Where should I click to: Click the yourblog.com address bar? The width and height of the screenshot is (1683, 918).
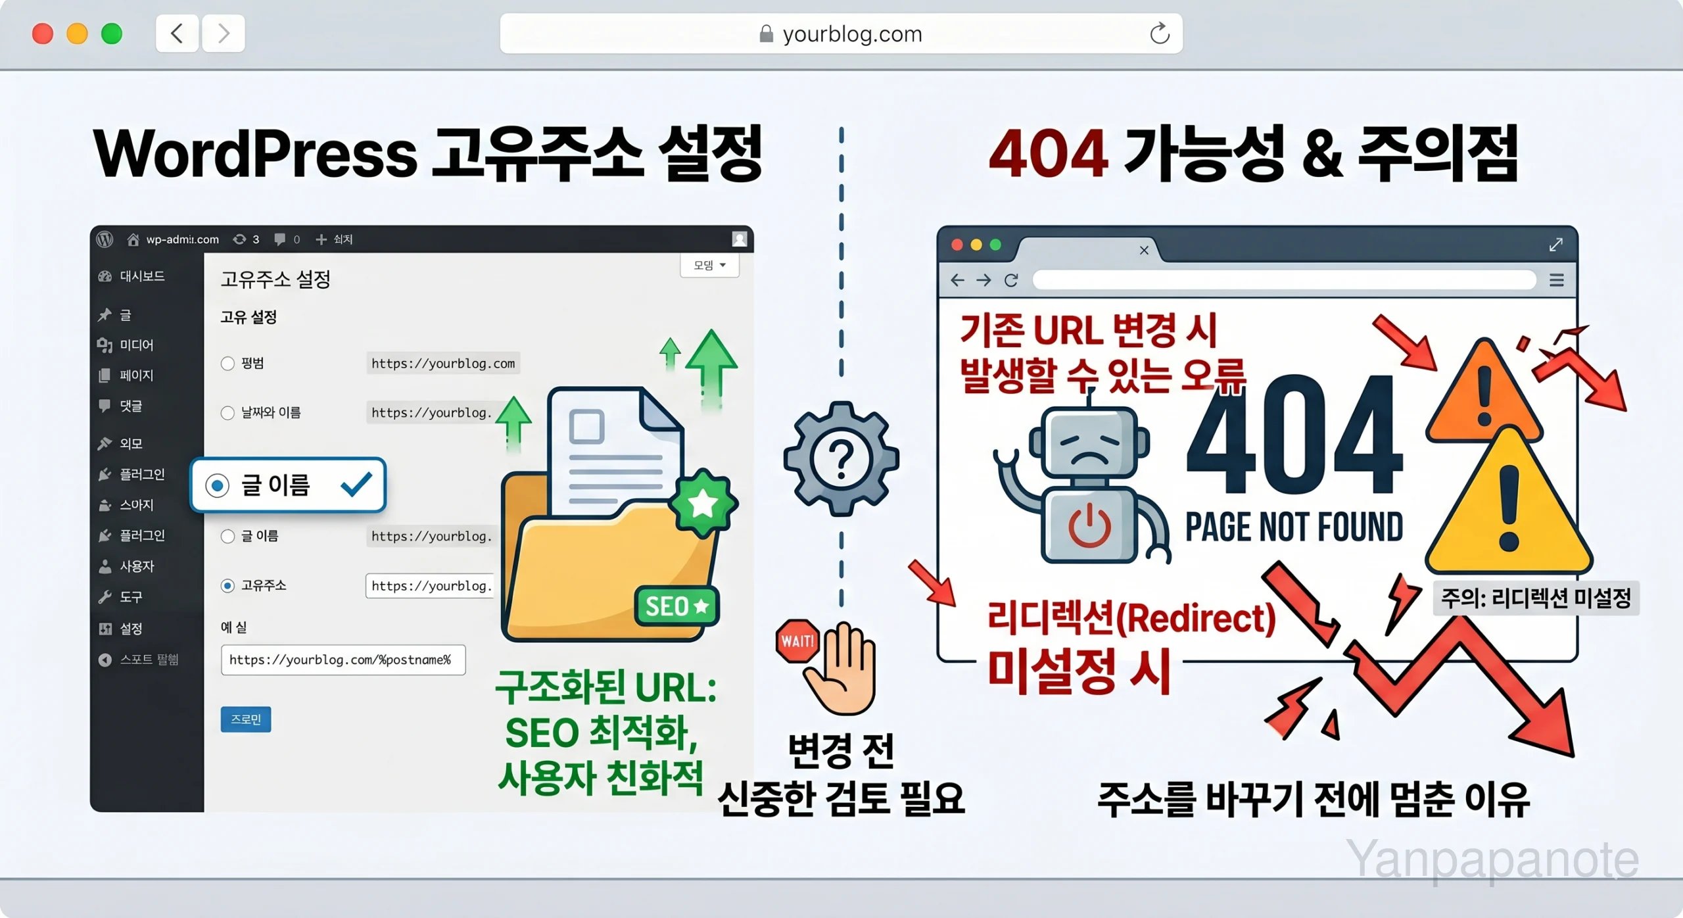pos(841,34)
